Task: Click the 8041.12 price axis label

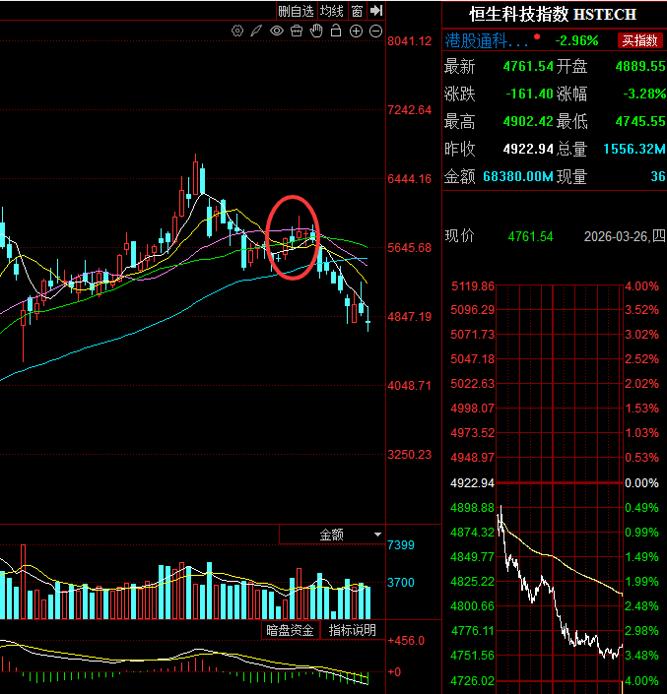Action: (x=409, y=41)
